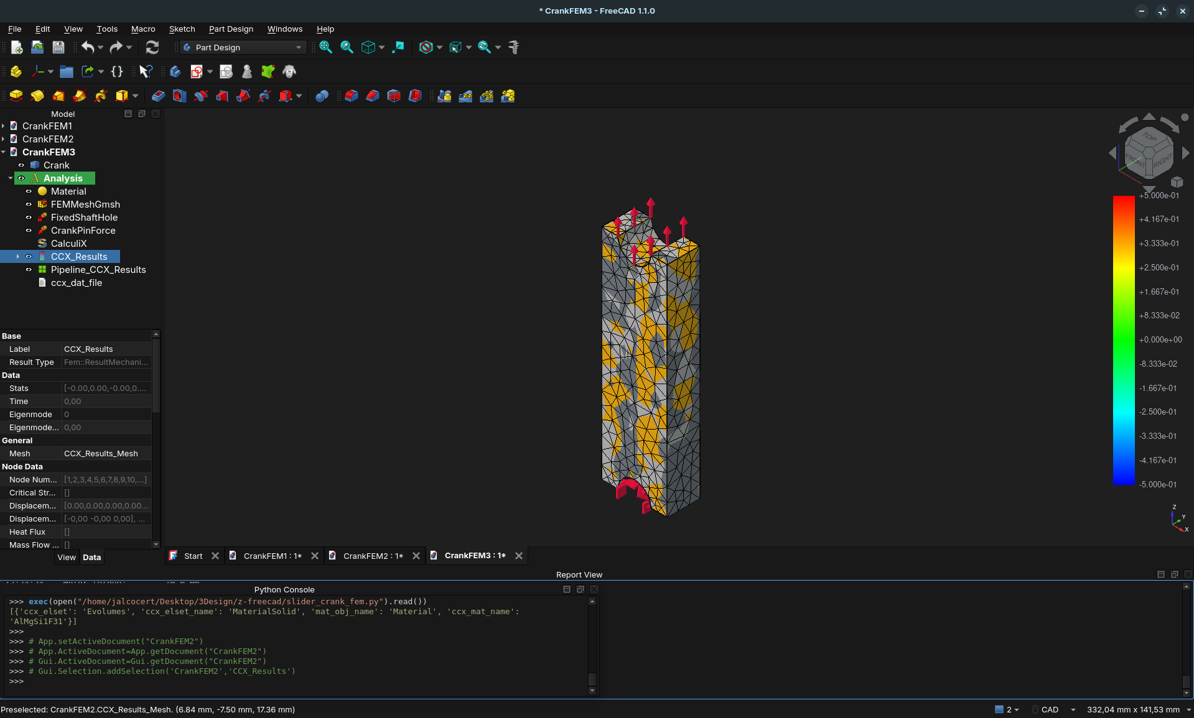Undo the last action

[x=88, y=47]
